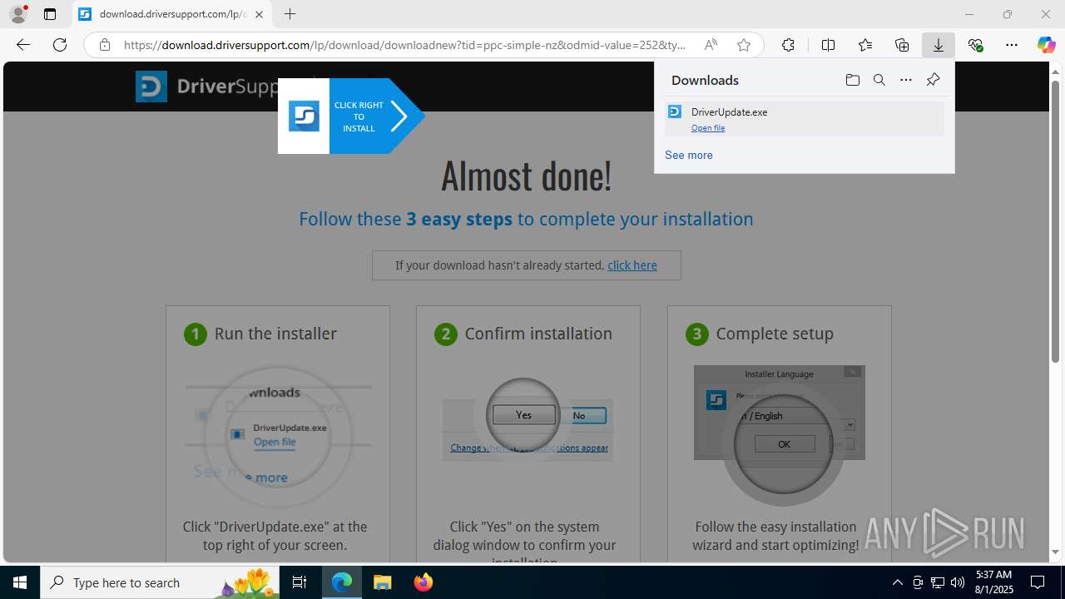Show hidden system tray icons
1065x599 pixels.
coord(897,582)
